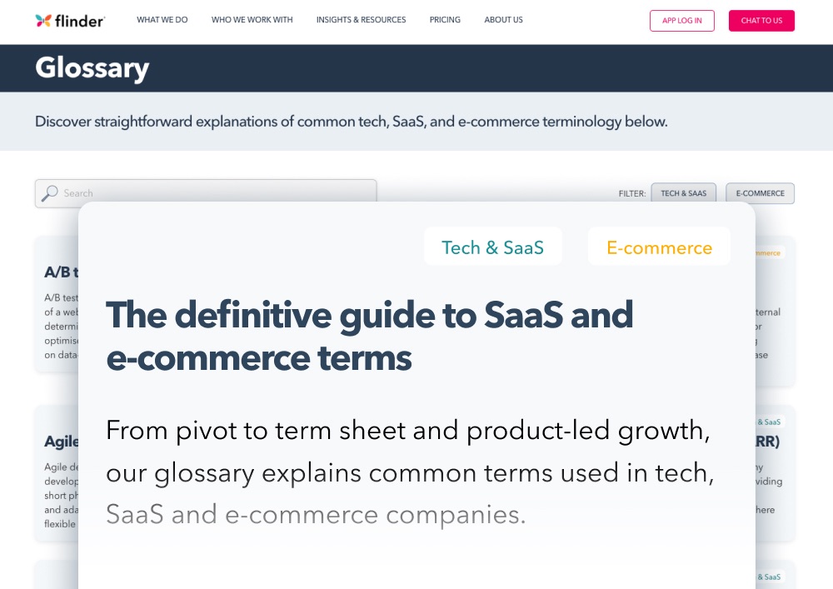Click the APP LOG IN button
Screen dimensions: 833x589
(x=682, y=21)
